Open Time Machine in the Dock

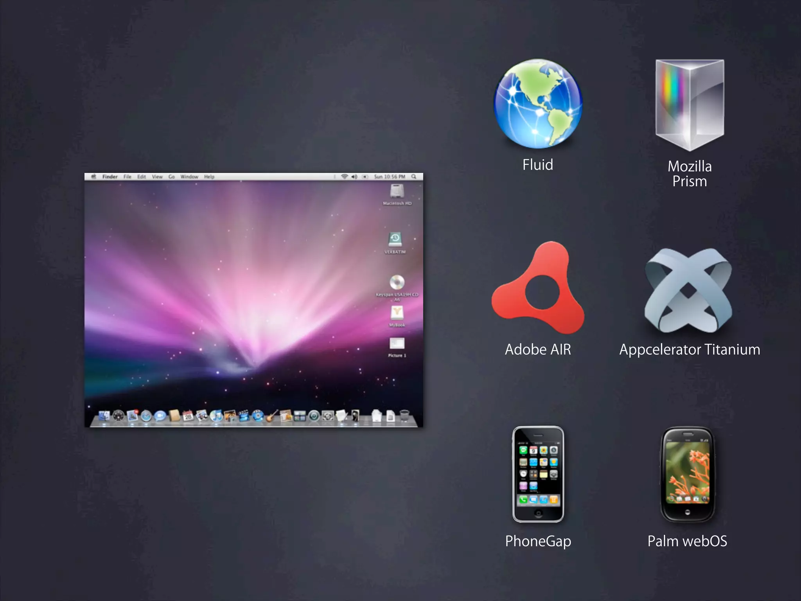[x=314, y=416]
